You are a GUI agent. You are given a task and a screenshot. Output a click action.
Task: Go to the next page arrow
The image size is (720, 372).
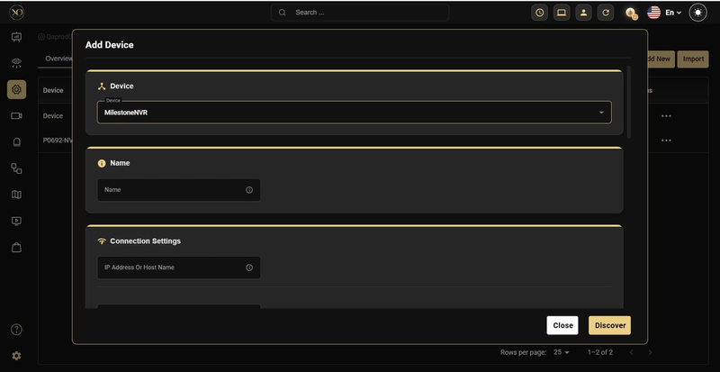point(650,352)
